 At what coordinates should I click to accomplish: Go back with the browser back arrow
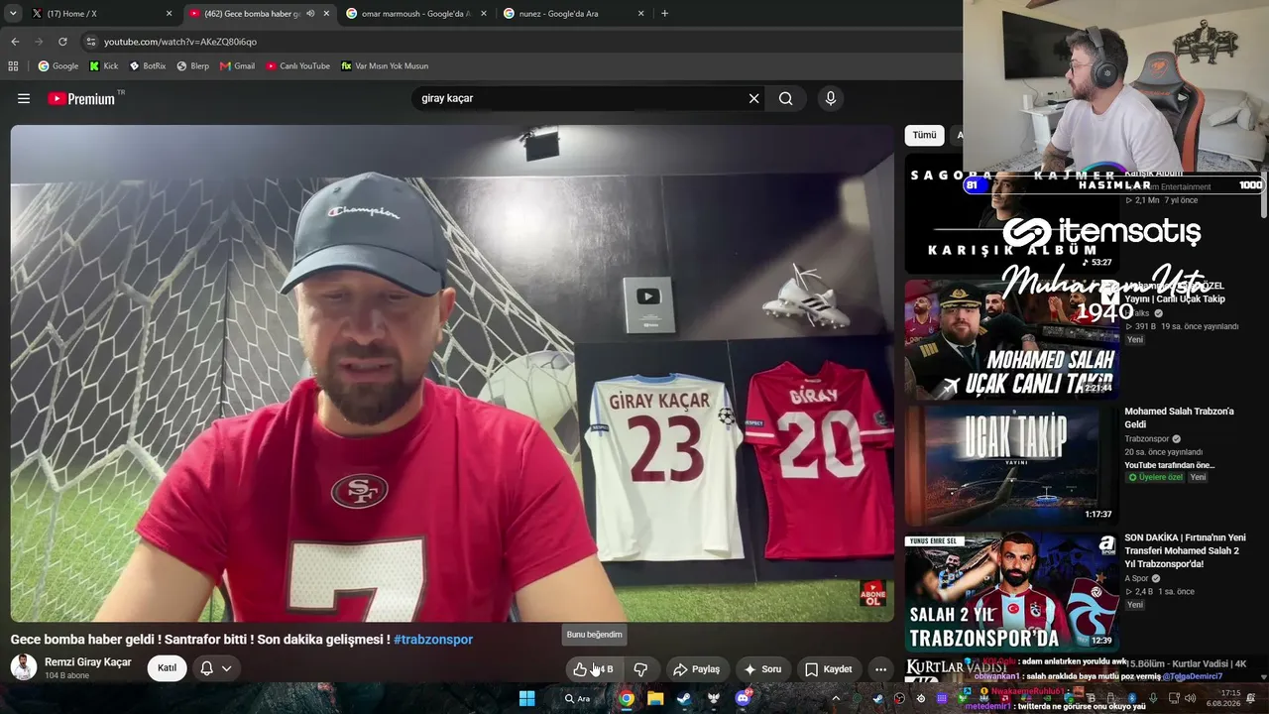click(15, 42)
